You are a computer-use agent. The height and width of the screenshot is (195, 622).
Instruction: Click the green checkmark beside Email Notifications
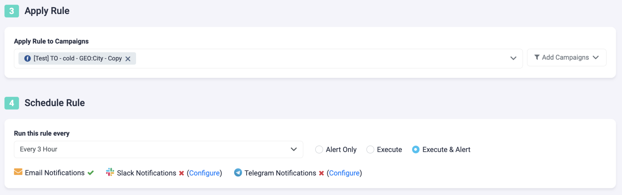[x=90, y=173]
